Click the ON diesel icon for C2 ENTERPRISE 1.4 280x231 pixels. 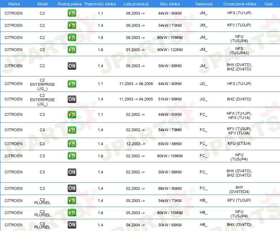72,99
